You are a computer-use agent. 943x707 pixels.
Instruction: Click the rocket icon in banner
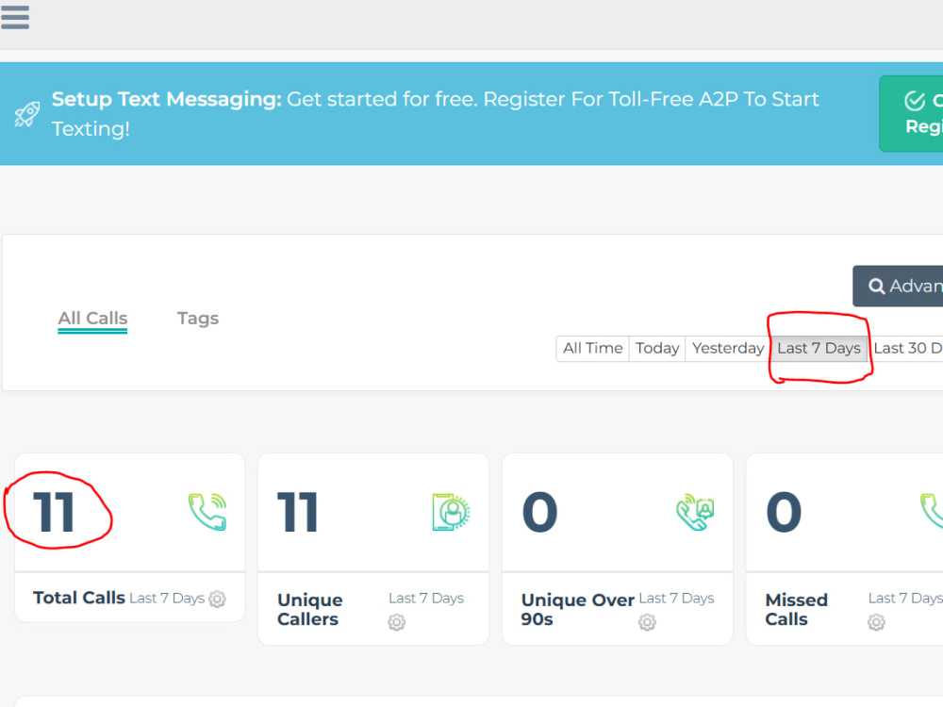[27, 114]
